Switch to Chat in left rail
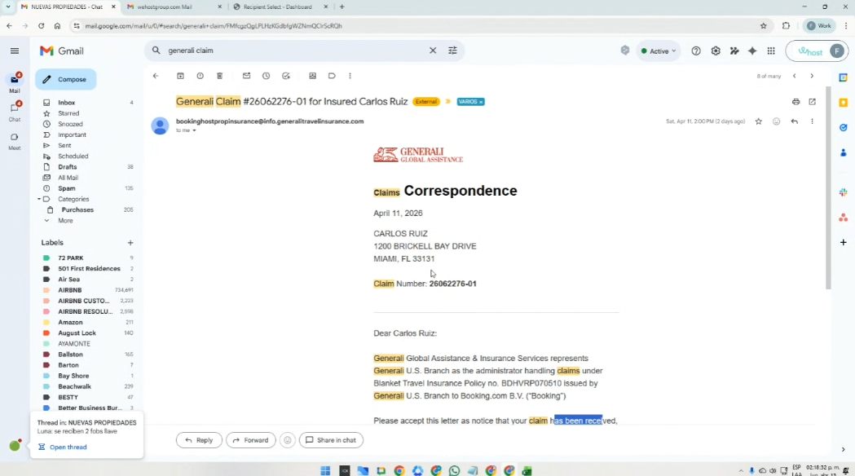 click(15, 112)
